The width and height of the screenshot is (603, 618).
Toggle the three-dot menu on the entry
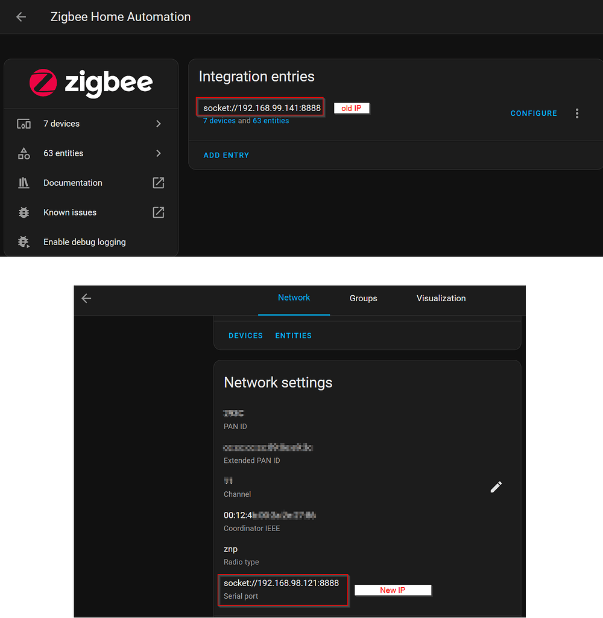577,113
